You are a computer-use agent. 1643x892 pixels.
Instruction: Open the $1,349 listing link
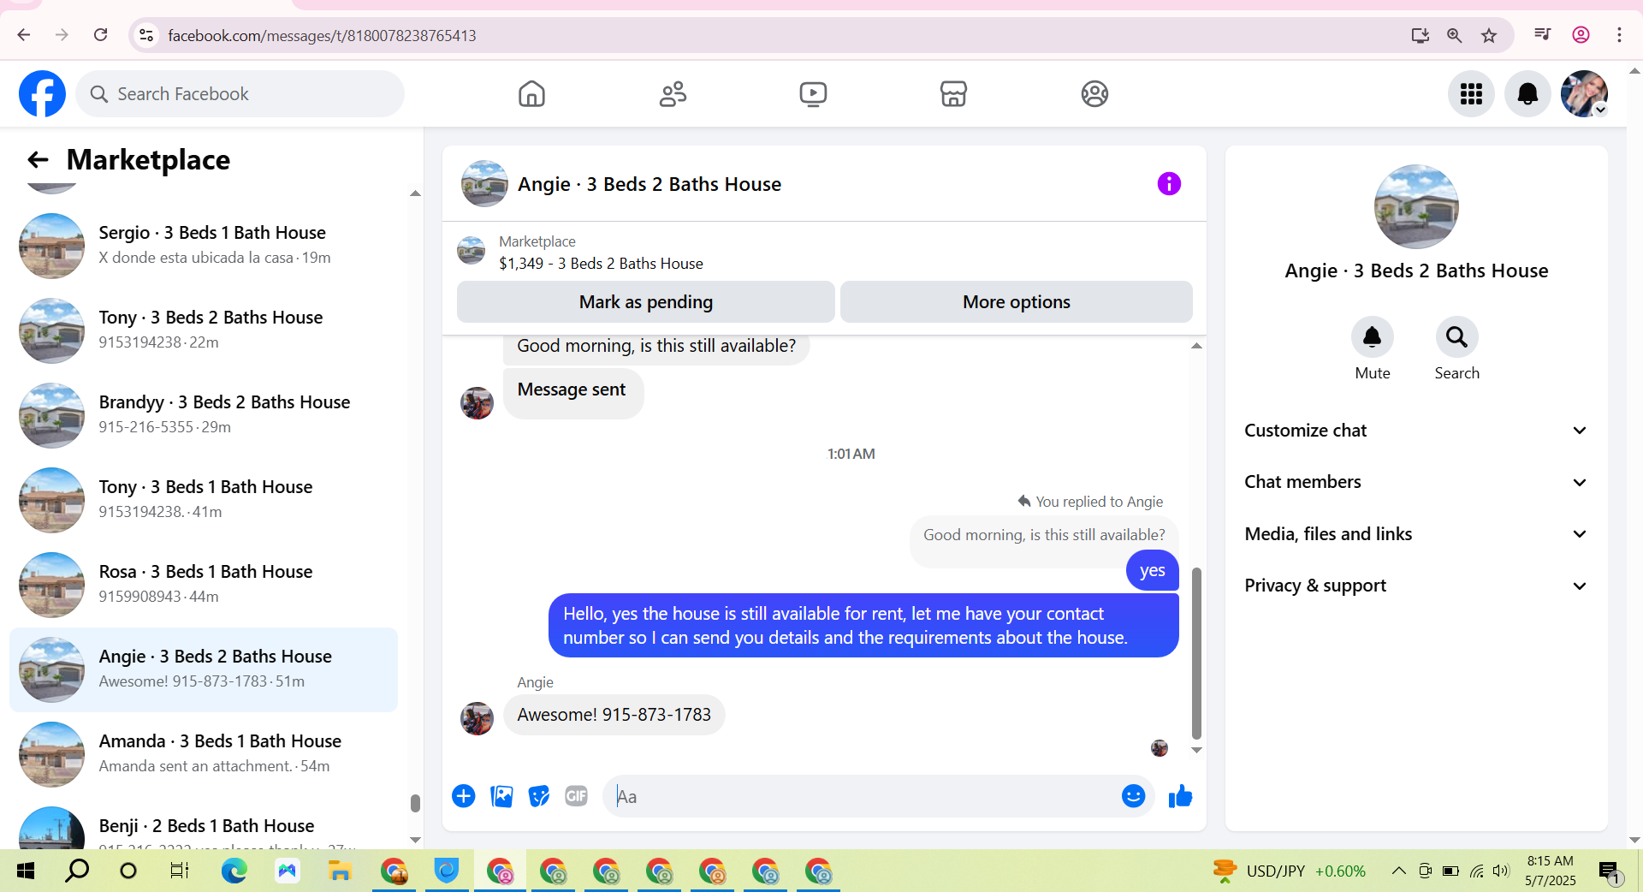click(601, 264)
